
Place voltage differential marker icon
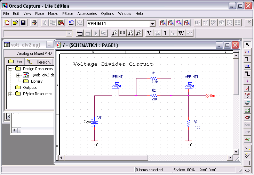(122, 33)
